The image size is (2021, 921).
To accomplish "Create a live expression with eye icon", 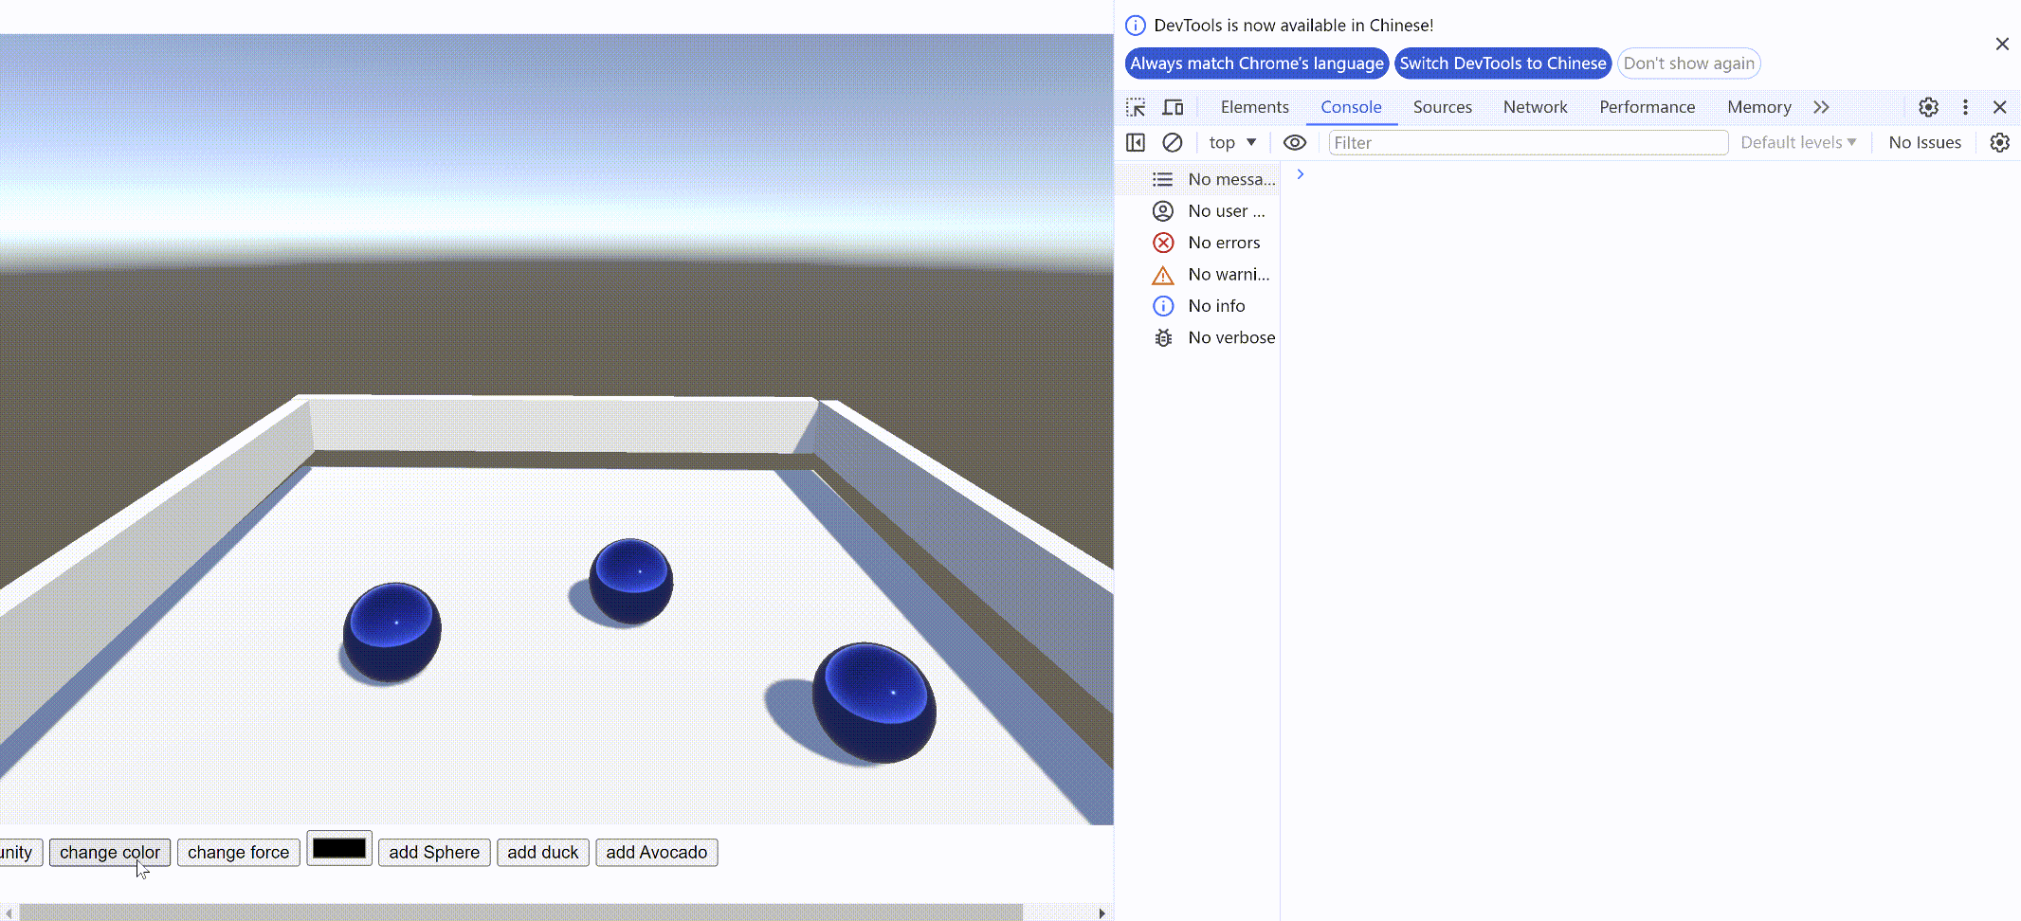I will [x=1295, y=142].
